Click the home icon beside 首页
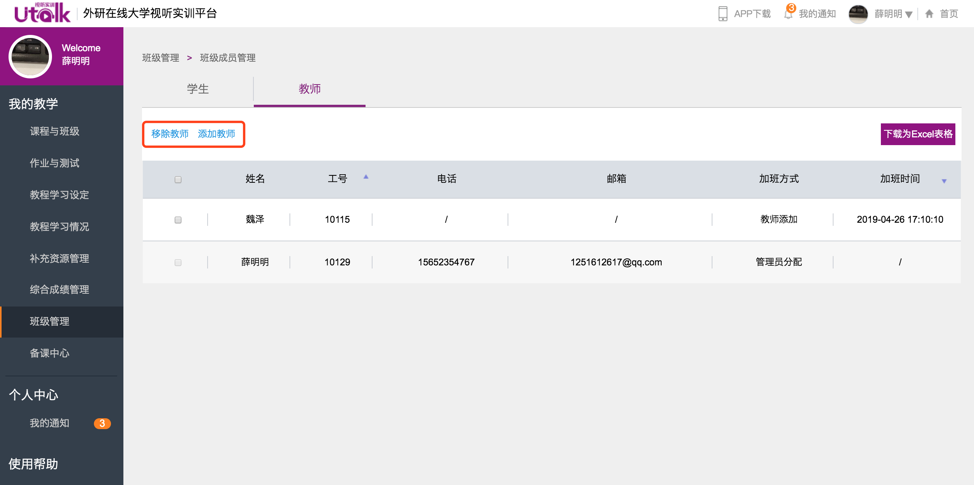The image size is (974, 485). [x=929, y=14]
